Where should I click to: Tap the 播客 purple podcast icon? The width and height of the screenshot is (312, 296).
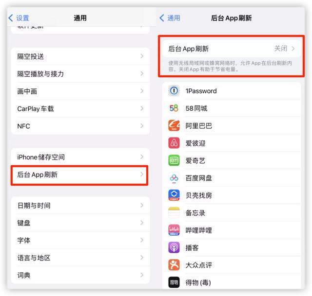click(174, 247)
